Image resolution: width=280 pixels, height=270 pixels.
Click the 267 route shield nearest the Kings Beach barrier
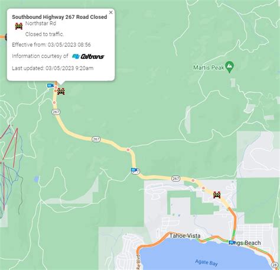coord(175,179)
